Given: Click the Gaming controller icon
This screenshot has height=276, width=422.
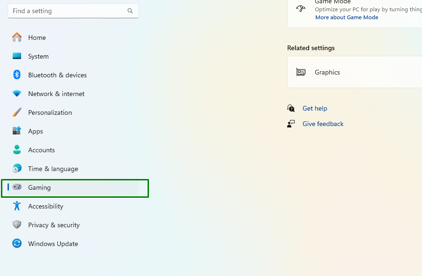Looking at the screenshot, I should point(17,187).
